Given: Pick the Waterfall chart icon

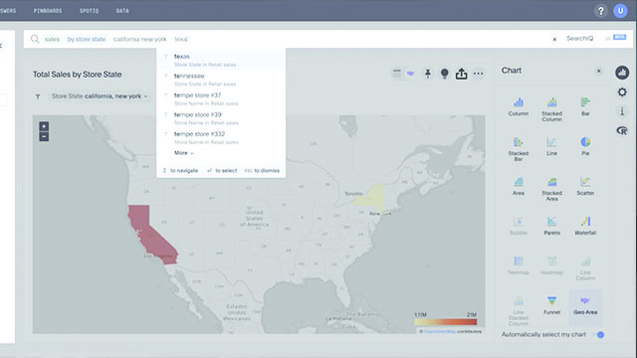Looking at the screenshot, I should (x=585, y=226).
